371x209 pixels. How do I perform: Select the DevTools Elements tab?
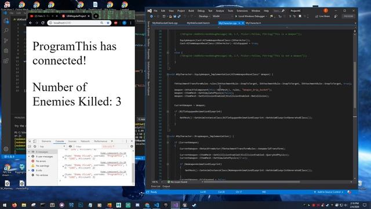coord(46,141)
